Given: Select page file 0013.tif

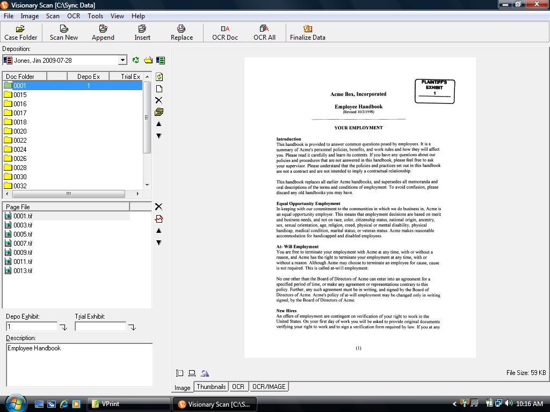Looking at the screenshot, I should tap(67, 270).
